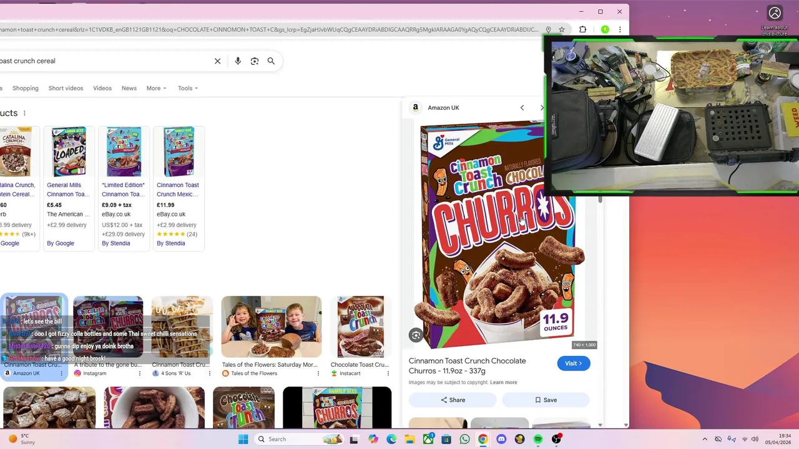Open Chocolate Toast Crunch Instacart thumbnail
This screenshot has width=799, height=449.
tap(361, 327)
